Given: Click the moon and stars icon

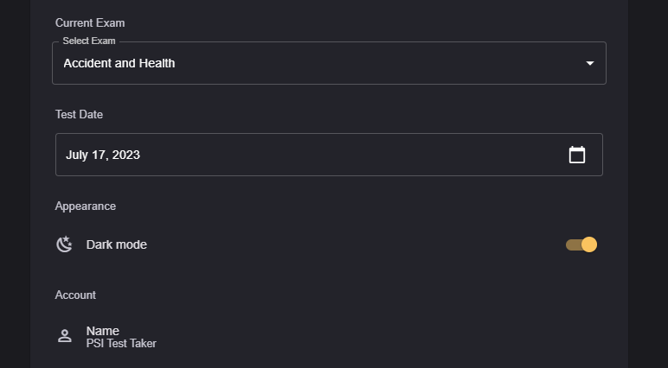Looking at the screenshot, I should pyautogui.click(x=64, y=244).
